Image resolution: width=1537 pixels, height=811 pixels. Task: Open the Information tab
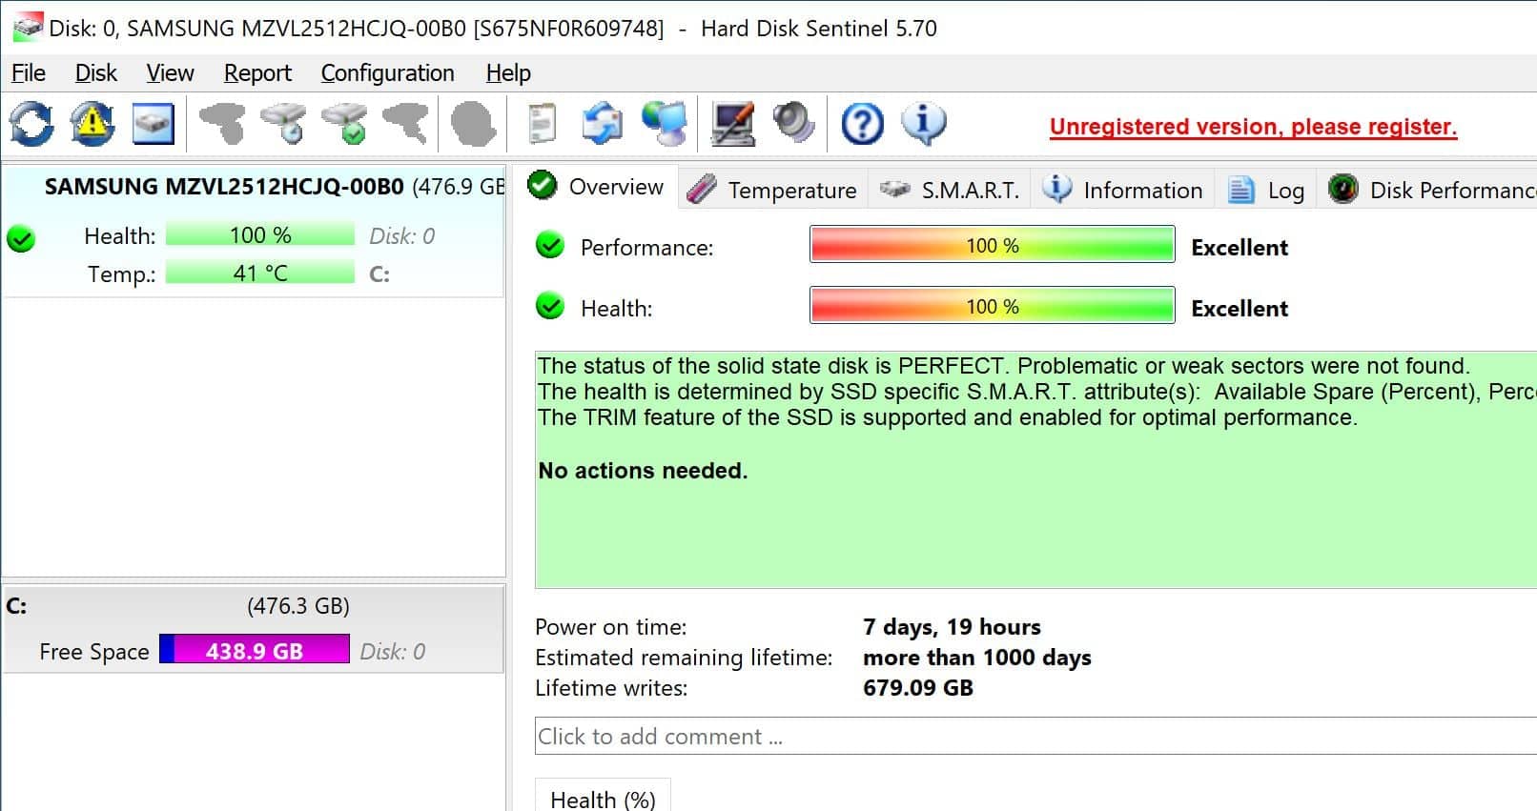click(1122, 190)
